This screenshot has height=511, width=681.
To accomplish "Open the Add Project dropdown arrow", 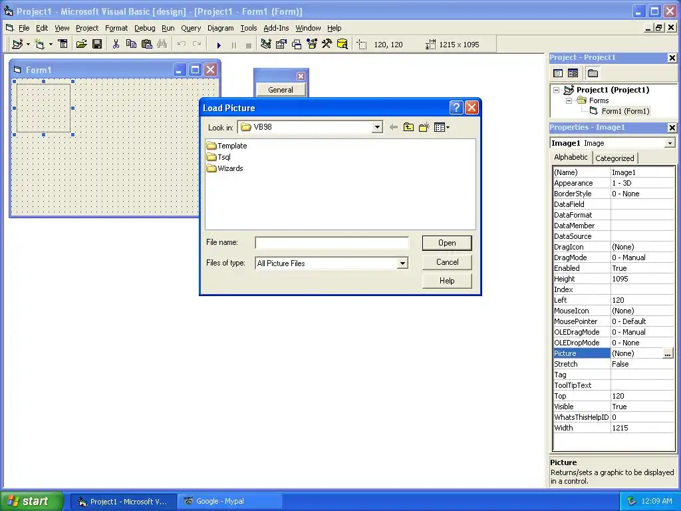I will pyautogui.click(x=28, y=45).
